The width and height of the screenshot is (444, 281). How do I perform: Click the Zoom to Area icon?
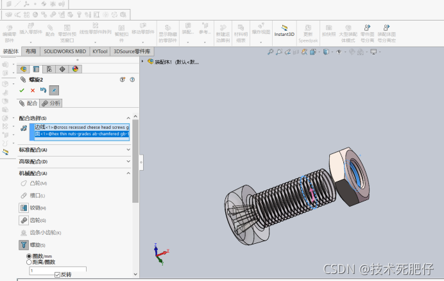click(x=279, y=52)
